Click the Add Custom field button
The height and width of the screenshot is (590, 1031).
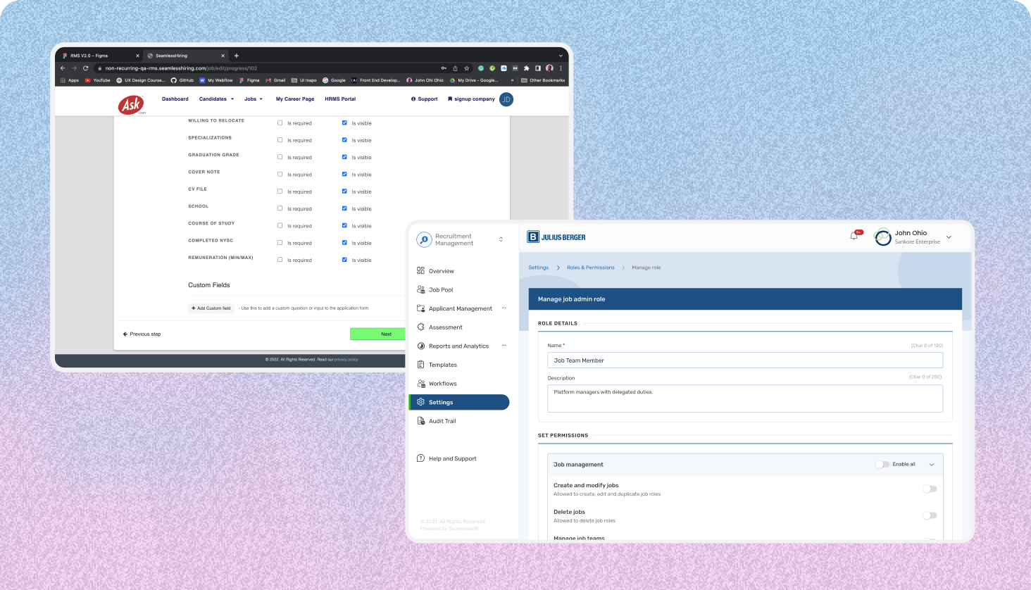pyautogui.click(x=211, y=308)
